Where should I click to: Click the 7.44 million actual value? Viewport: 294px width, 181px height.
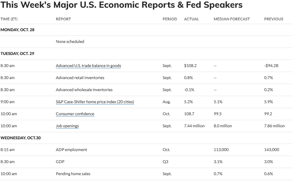(x=194, y=126)
